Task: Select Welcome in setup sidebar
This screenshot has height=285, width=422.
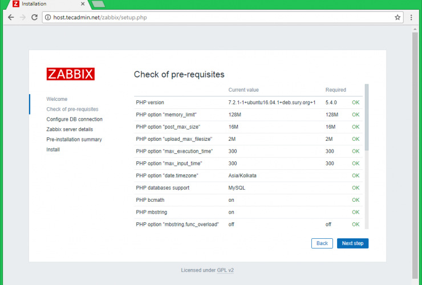Action: coord(57,99)
